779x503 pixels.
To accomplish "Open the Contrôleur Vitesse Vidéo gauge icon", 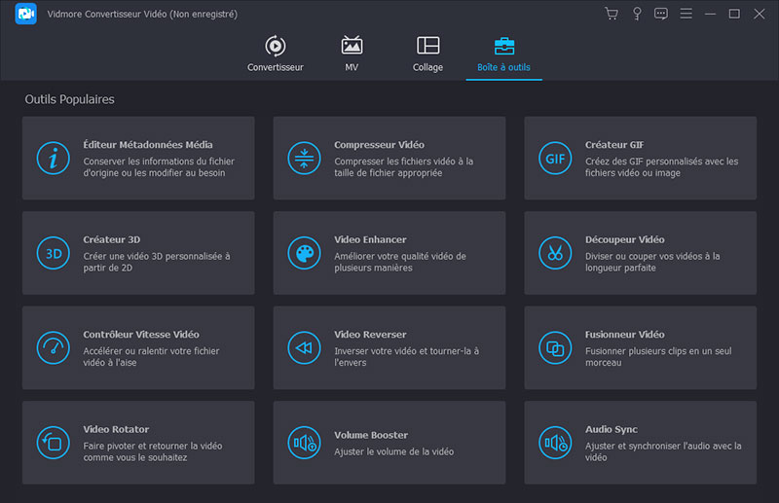I will pyautogui.click(x=53, y=347).
